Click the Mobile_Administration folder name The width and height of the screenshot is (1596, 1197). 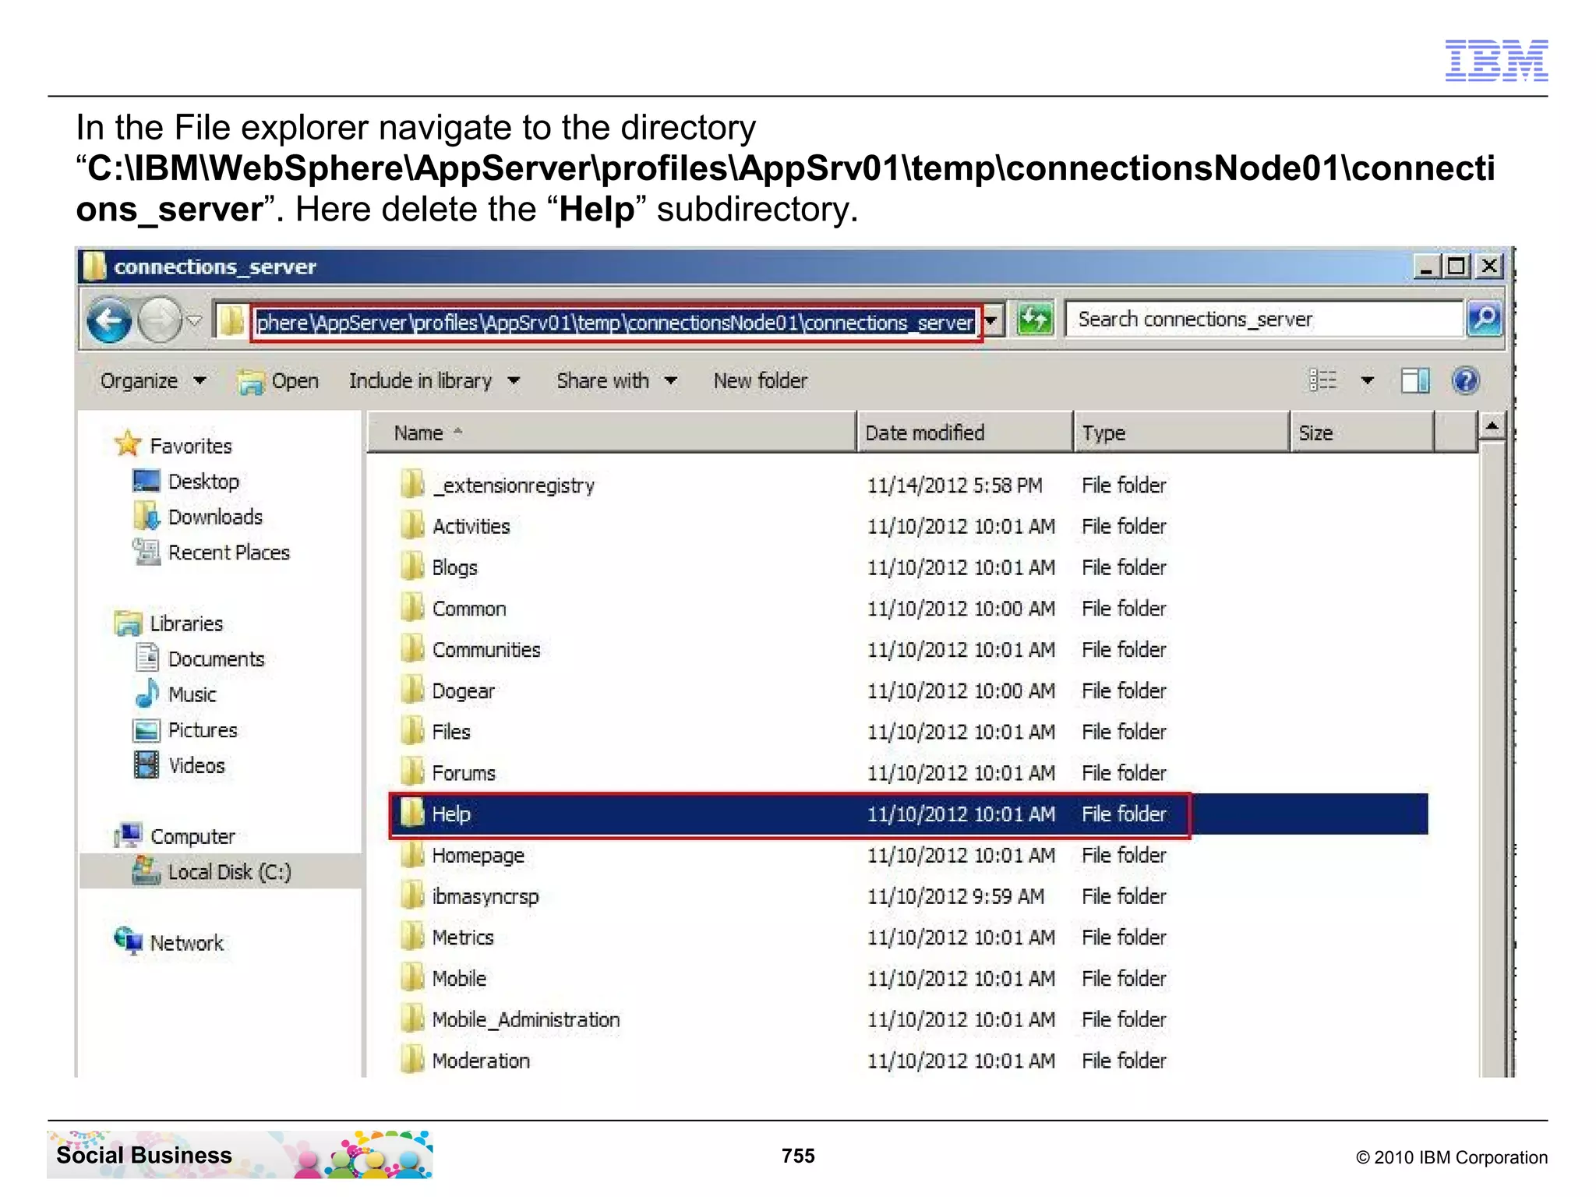(526, 1020)
